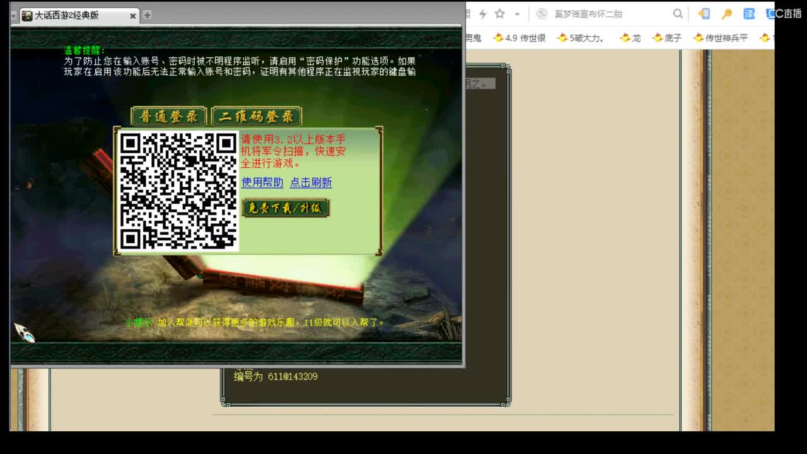This screenshot has height=454, width=807.
Task: Click the 使用帮助 link
Action: 262,182
